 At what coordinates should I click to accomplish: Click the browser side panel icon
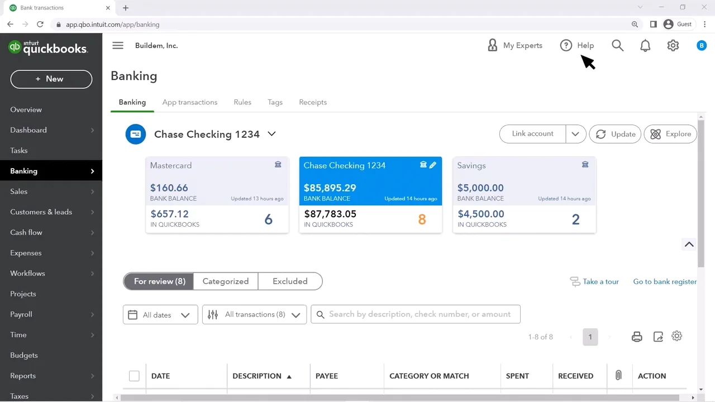tap(653, 25)
